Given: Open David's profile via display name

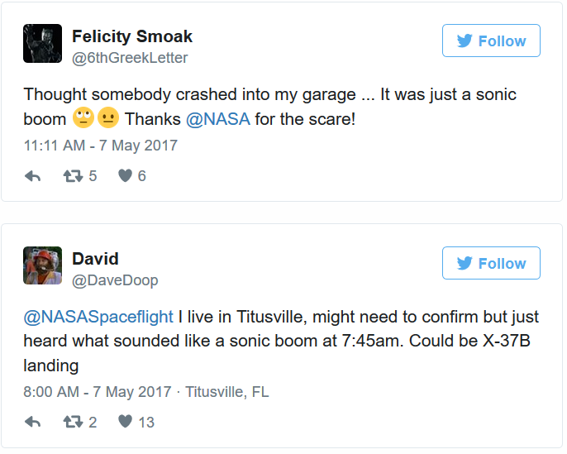Looking at the screenshot, I should (95, 259).
